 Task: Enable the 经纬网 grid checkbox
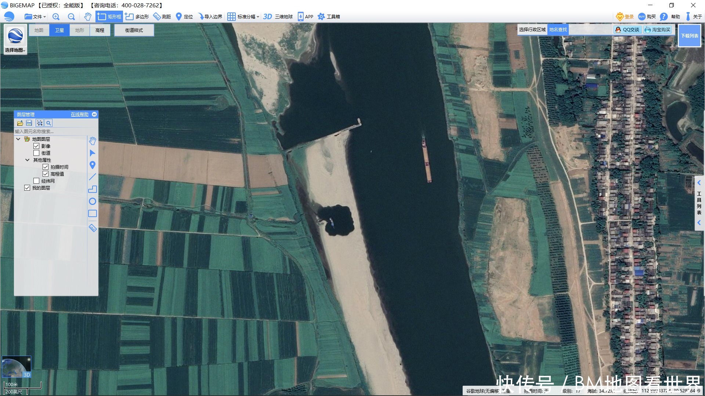(x=36, y=181)
